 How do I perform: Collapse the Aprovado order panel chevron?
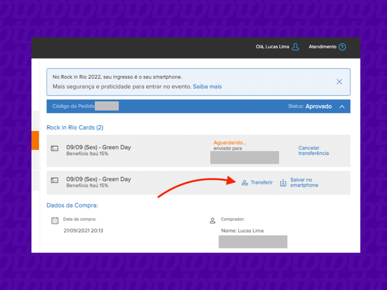(x=342, y=107)
